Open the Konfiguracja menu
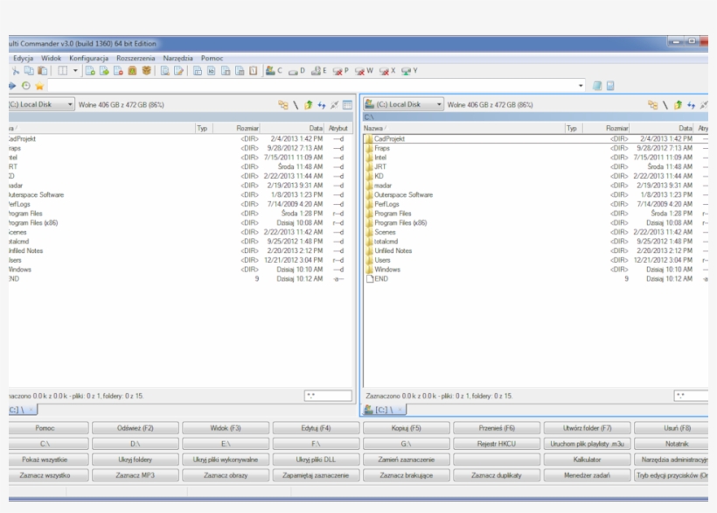717x513 pixels. point(88,58)
